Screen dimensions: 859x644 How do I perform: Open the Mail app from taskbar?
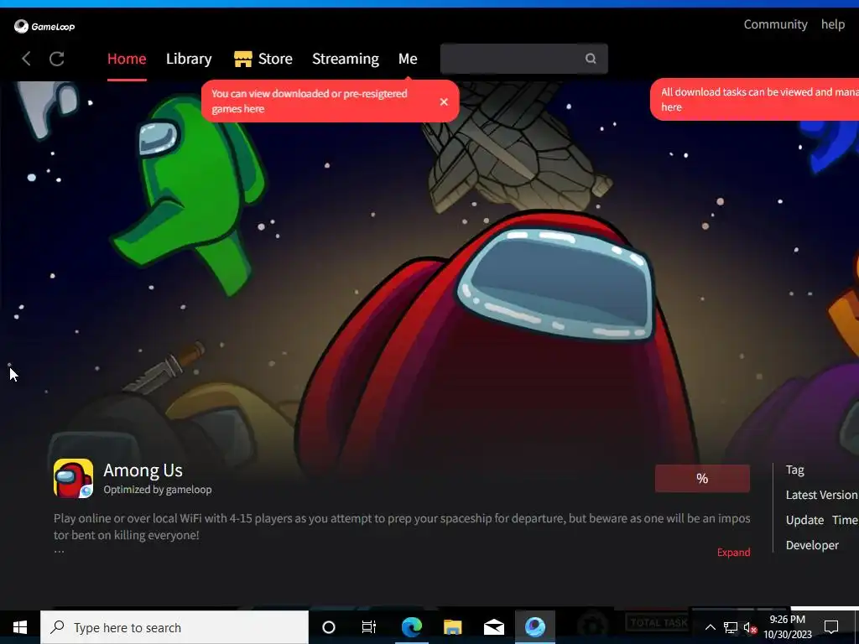493,627
